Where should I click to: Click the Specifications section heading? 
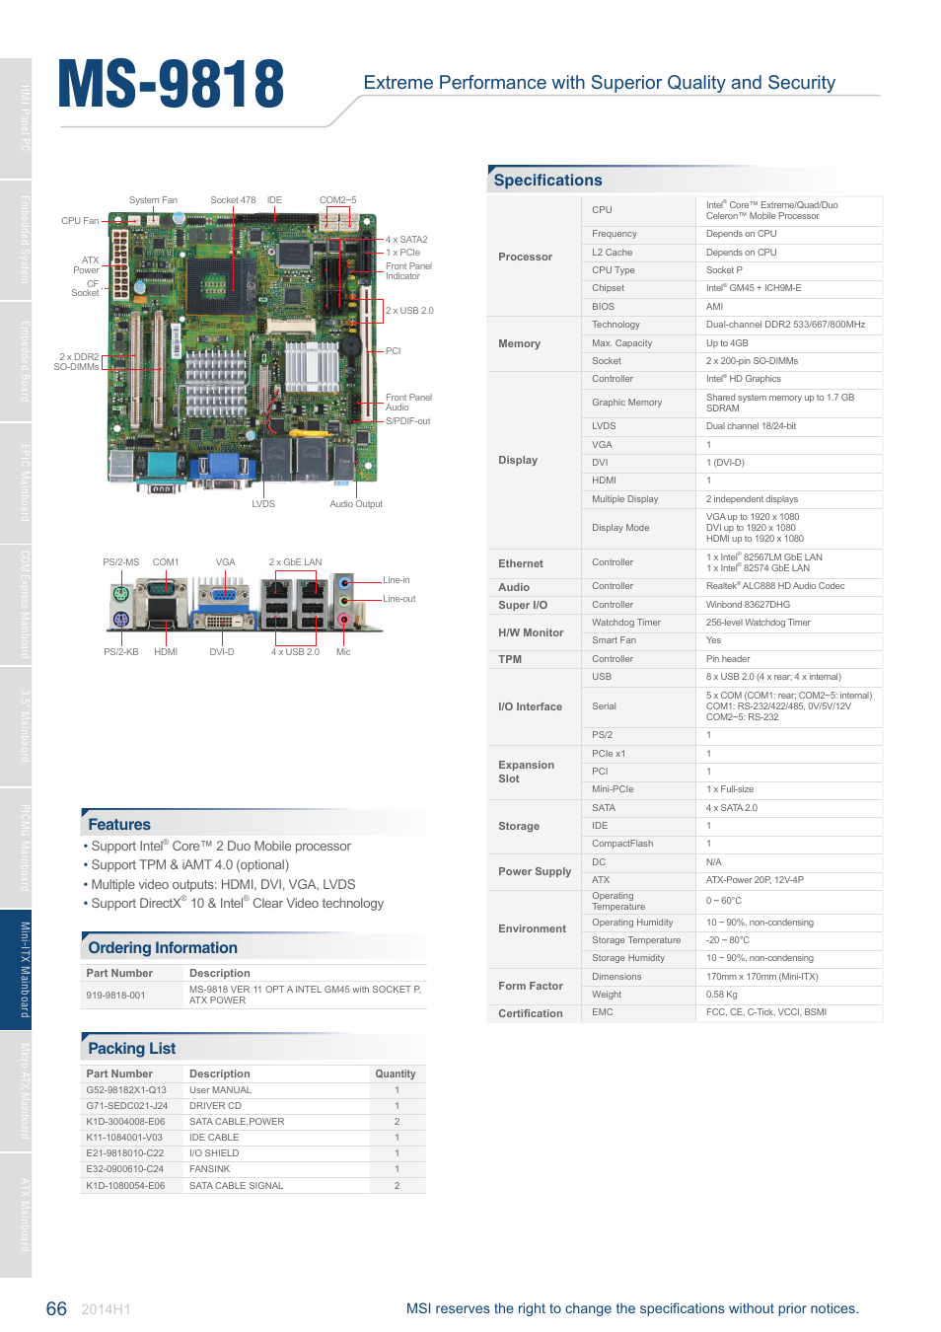547,180
